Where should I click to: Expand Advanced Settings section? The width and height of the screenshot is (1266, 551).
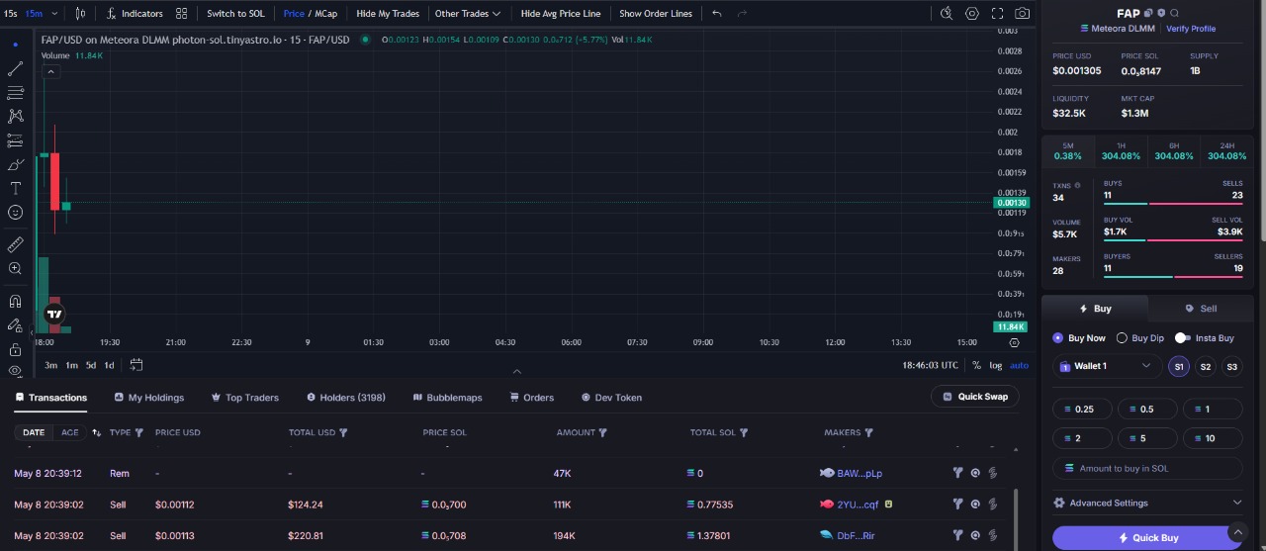pyautogui.click(x=1147, y=503)
